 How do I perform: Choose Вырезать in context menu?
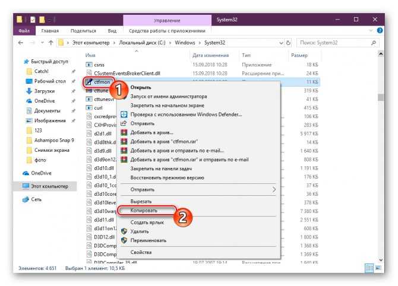pos(141,202)
